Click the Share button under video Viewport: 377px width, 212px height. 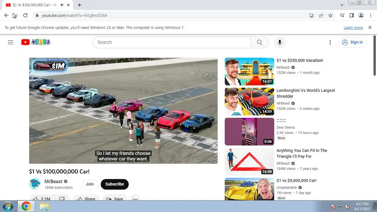pos(86,199)
